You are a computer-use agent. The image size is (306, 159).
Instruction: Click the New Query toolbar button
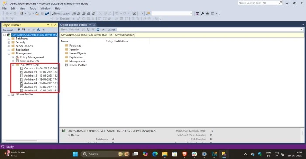point(61,14)
